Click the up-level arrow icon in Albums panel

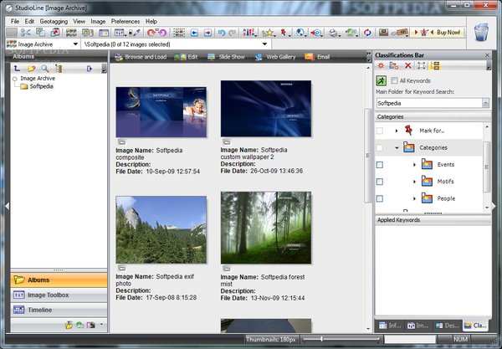tap(17, 68)
